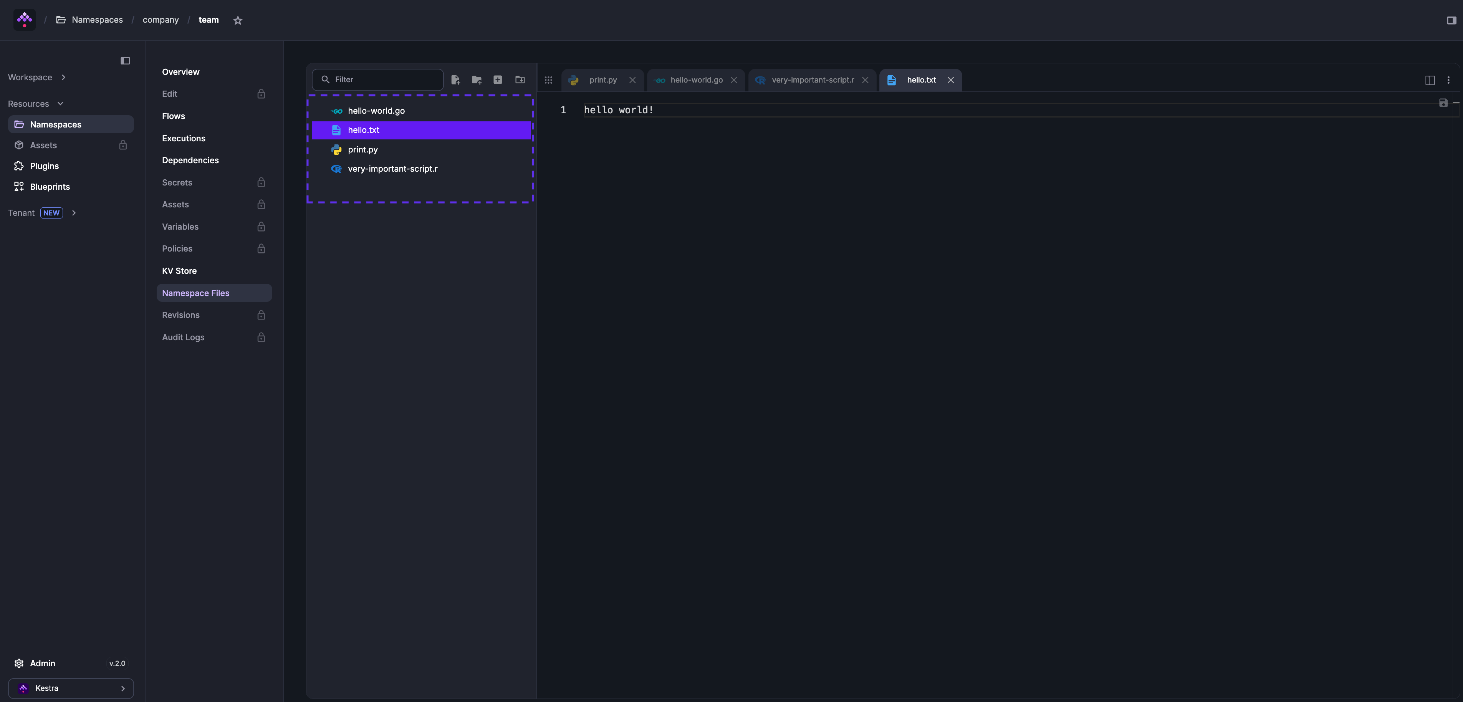Expand the Tenant section chevron

pyautogui.click(x=74, y=213)
